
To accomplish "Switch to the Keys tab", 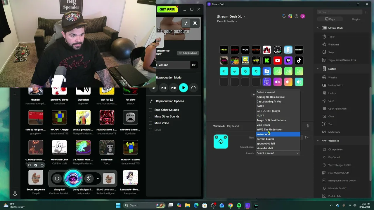I will (330, 19).
